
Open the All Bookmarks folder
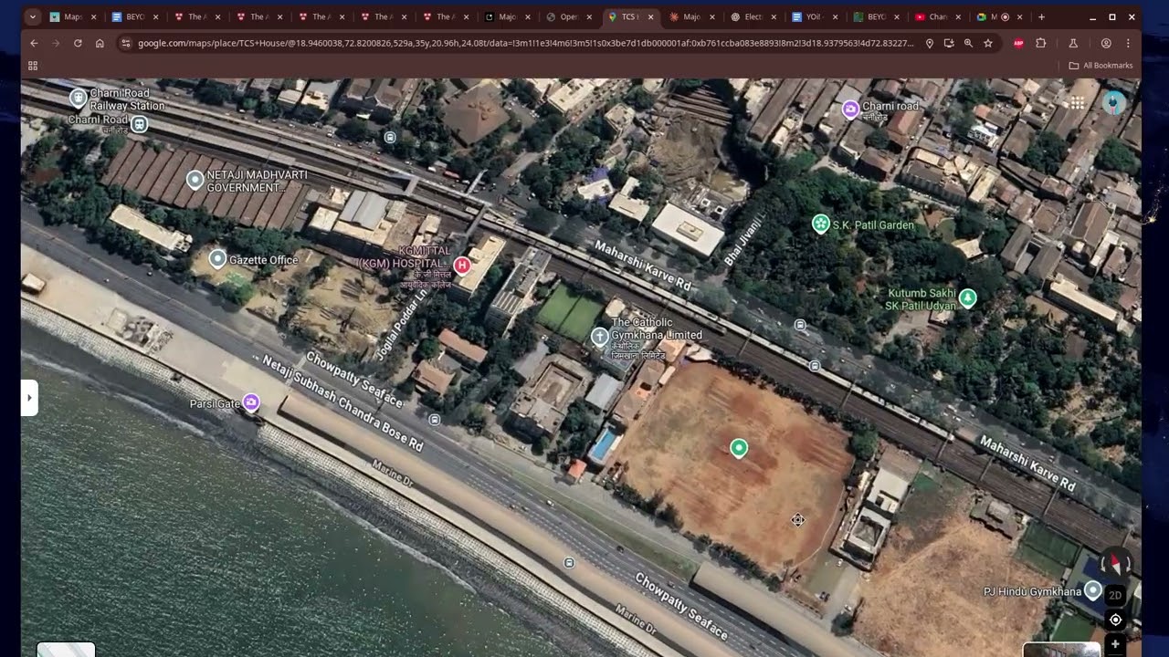[1101, 66]
